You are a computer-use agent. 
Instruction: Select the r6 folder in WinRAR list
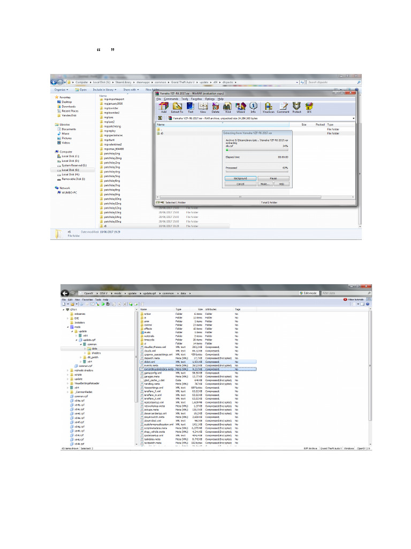tap(160, 133)
